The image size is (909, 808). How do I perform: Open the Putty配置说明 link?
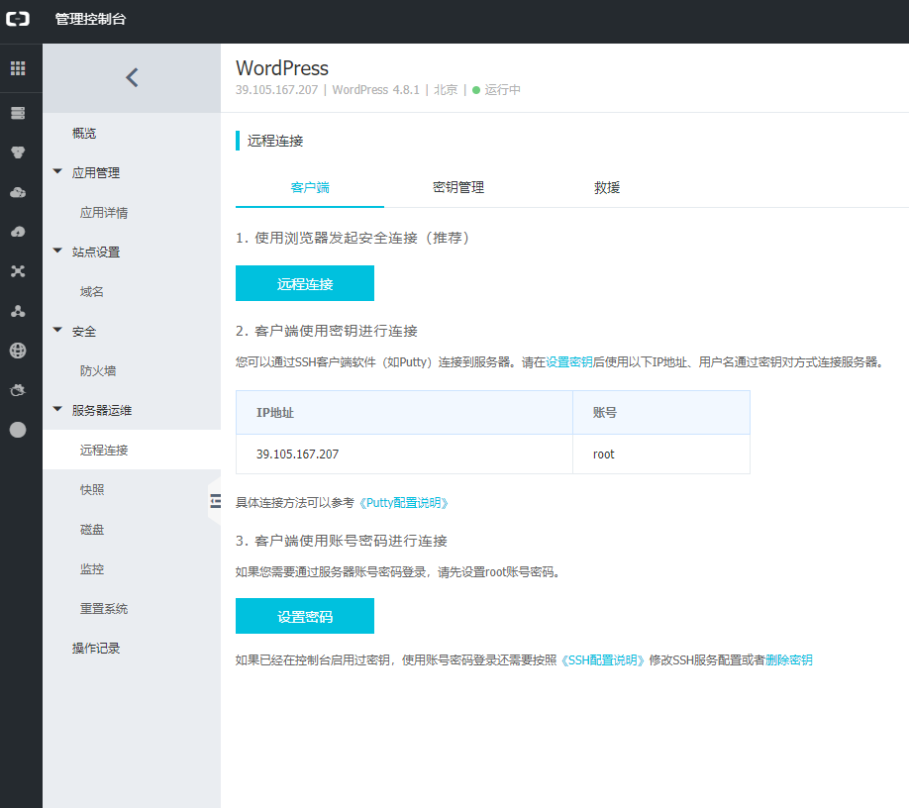point(403,503)
